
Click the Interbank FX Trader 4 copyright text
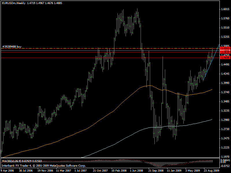click(43, 166)
